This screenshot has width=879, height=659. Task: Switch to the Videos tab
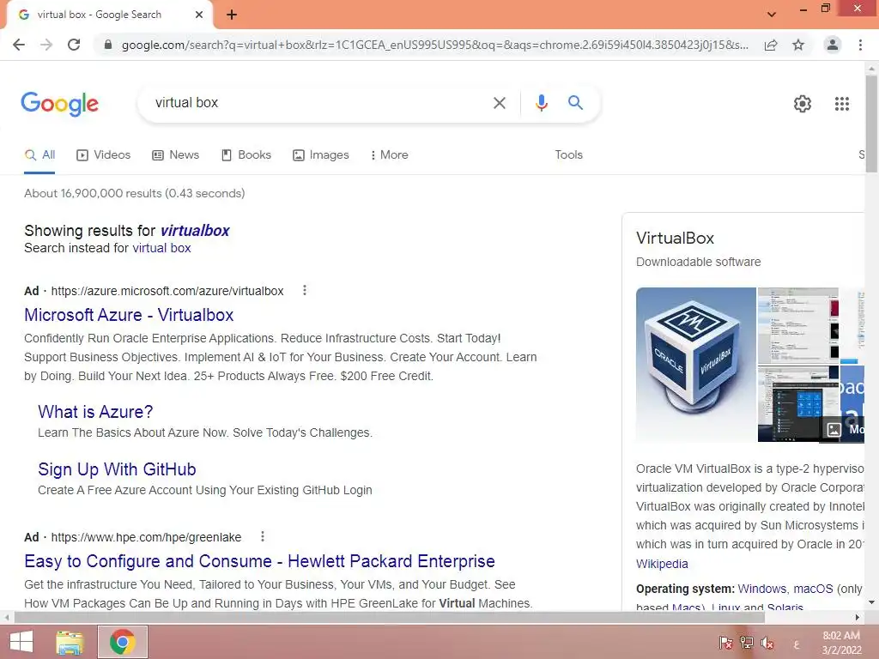[x=104, y=154]
